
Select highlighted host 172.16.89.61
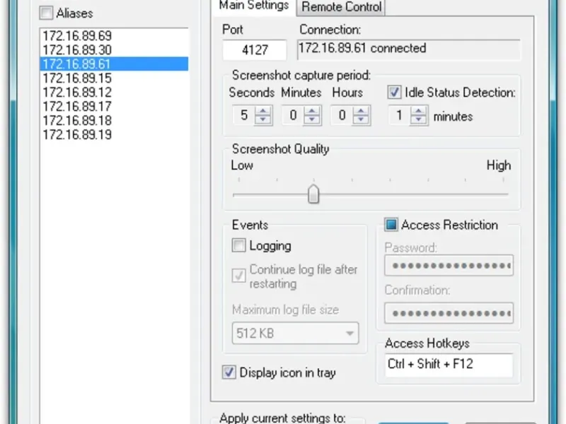[x=114, y=64]
